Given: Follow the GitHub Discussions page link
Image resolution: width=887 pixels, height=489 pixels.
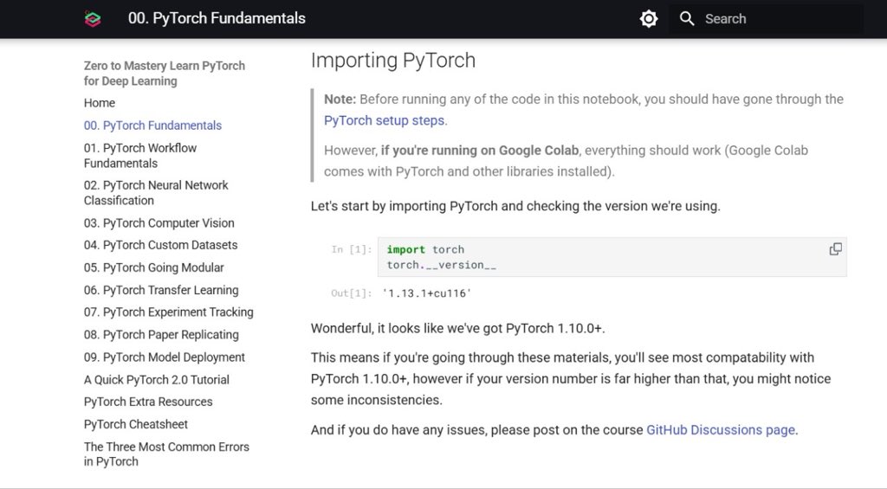Looking at the screenshot, I should [721, 429].
